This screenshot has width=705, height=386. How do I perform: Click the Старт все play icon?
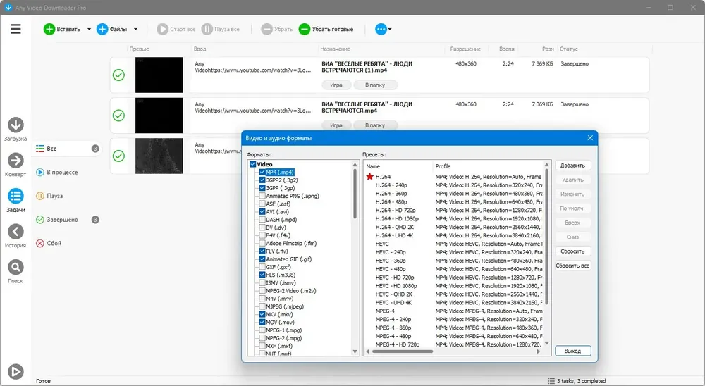(x=162, y=29)
